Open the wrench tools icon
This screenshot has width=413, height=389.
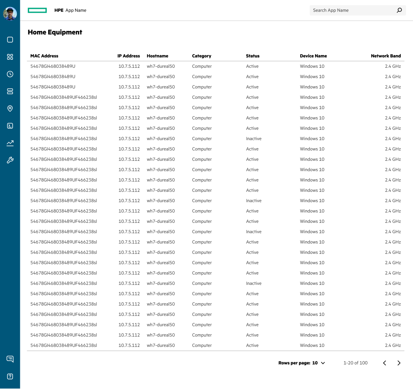click(x=10, y=160)
